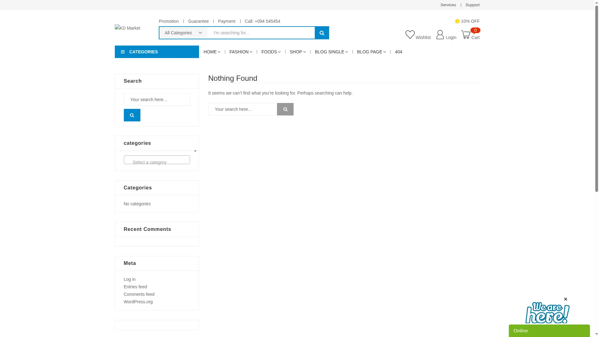Expand the FOODS menu
This screenshot has height=337, width=599.
[x=271, y=52]
